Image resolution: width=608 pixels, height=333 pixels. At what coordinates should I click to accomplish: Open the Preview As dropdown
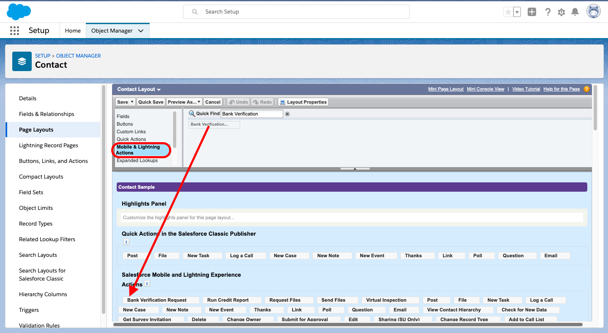coord(184,102)
